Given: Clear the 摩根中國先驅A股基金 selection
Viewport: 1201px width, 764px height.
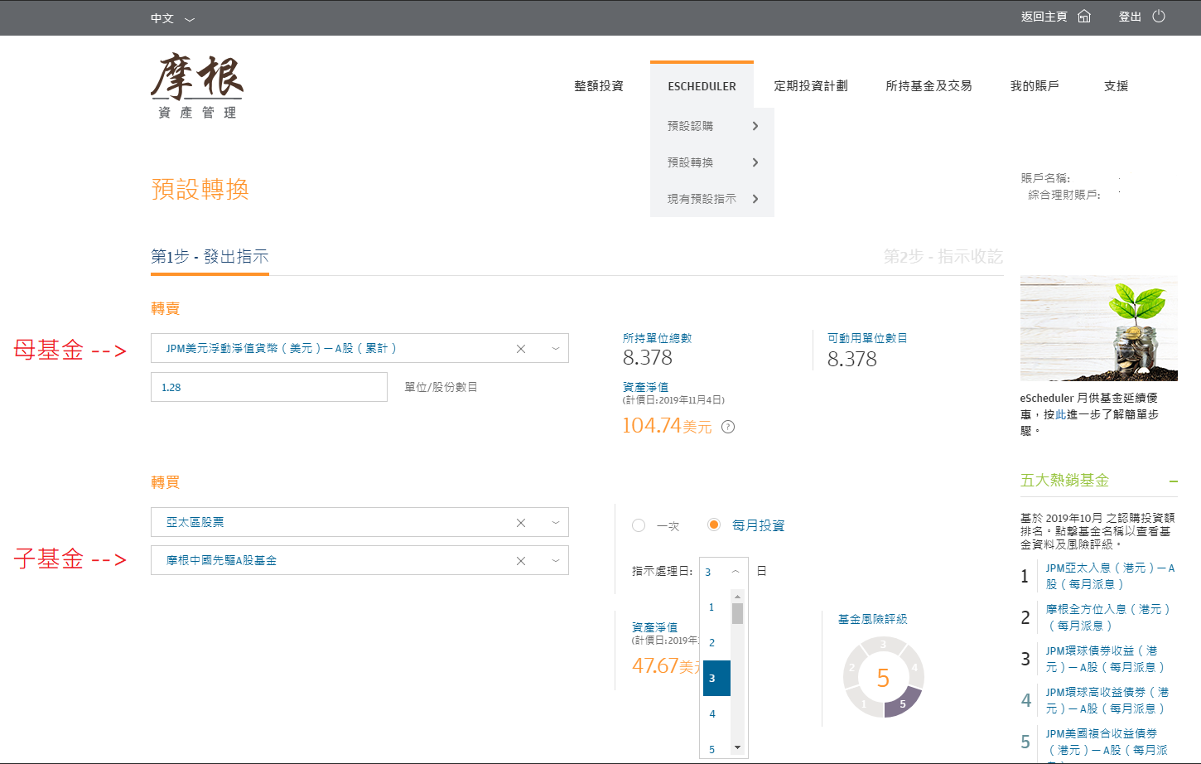Looking at the screenshot, I should [x=521, y=561].
